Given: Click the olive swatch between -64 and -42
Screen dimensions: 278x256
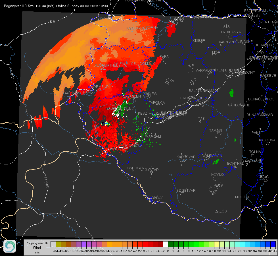Looking at the screenshot, I should (58, 244).
